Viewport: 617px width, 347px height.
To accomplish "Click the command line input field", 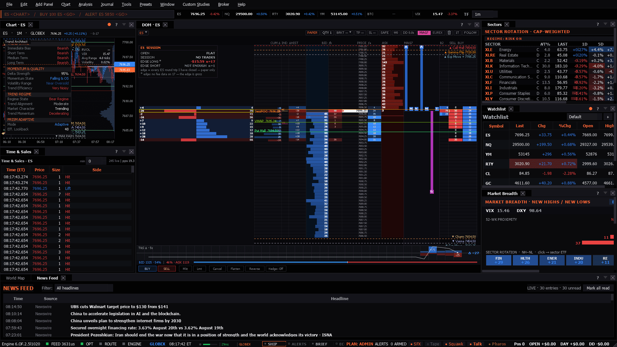I will click(x=87, y=14).
